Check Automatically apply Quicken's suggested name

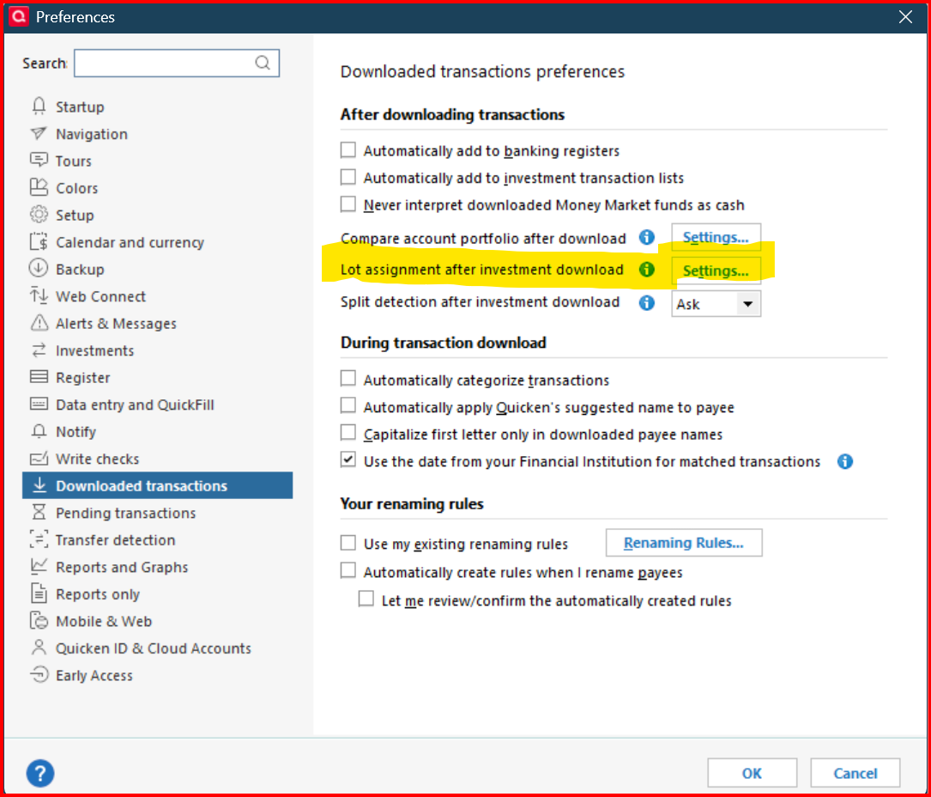point(348,406)
